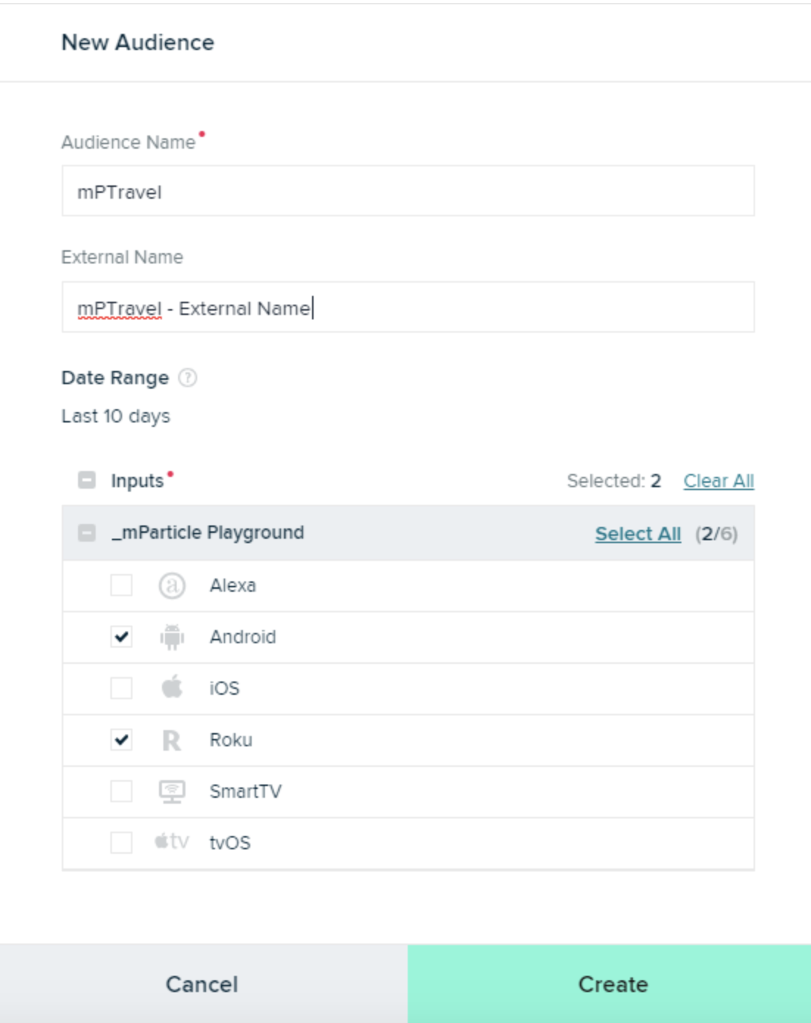Viewport: 811px width, 1023px height.
Task: Toggle the _mParticle Playground group checkbox
Action: 87,533
